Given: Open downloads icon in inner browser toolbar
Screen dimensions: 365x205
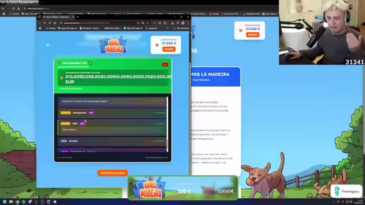Looking at the screenshot, I should pyautogui.click(x=172, y=23).
